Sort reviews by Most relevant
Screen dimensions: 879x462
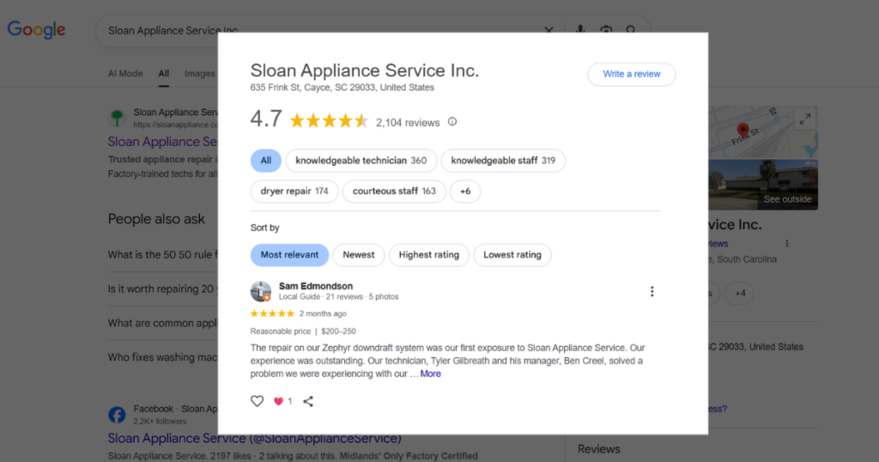[289, 255]
